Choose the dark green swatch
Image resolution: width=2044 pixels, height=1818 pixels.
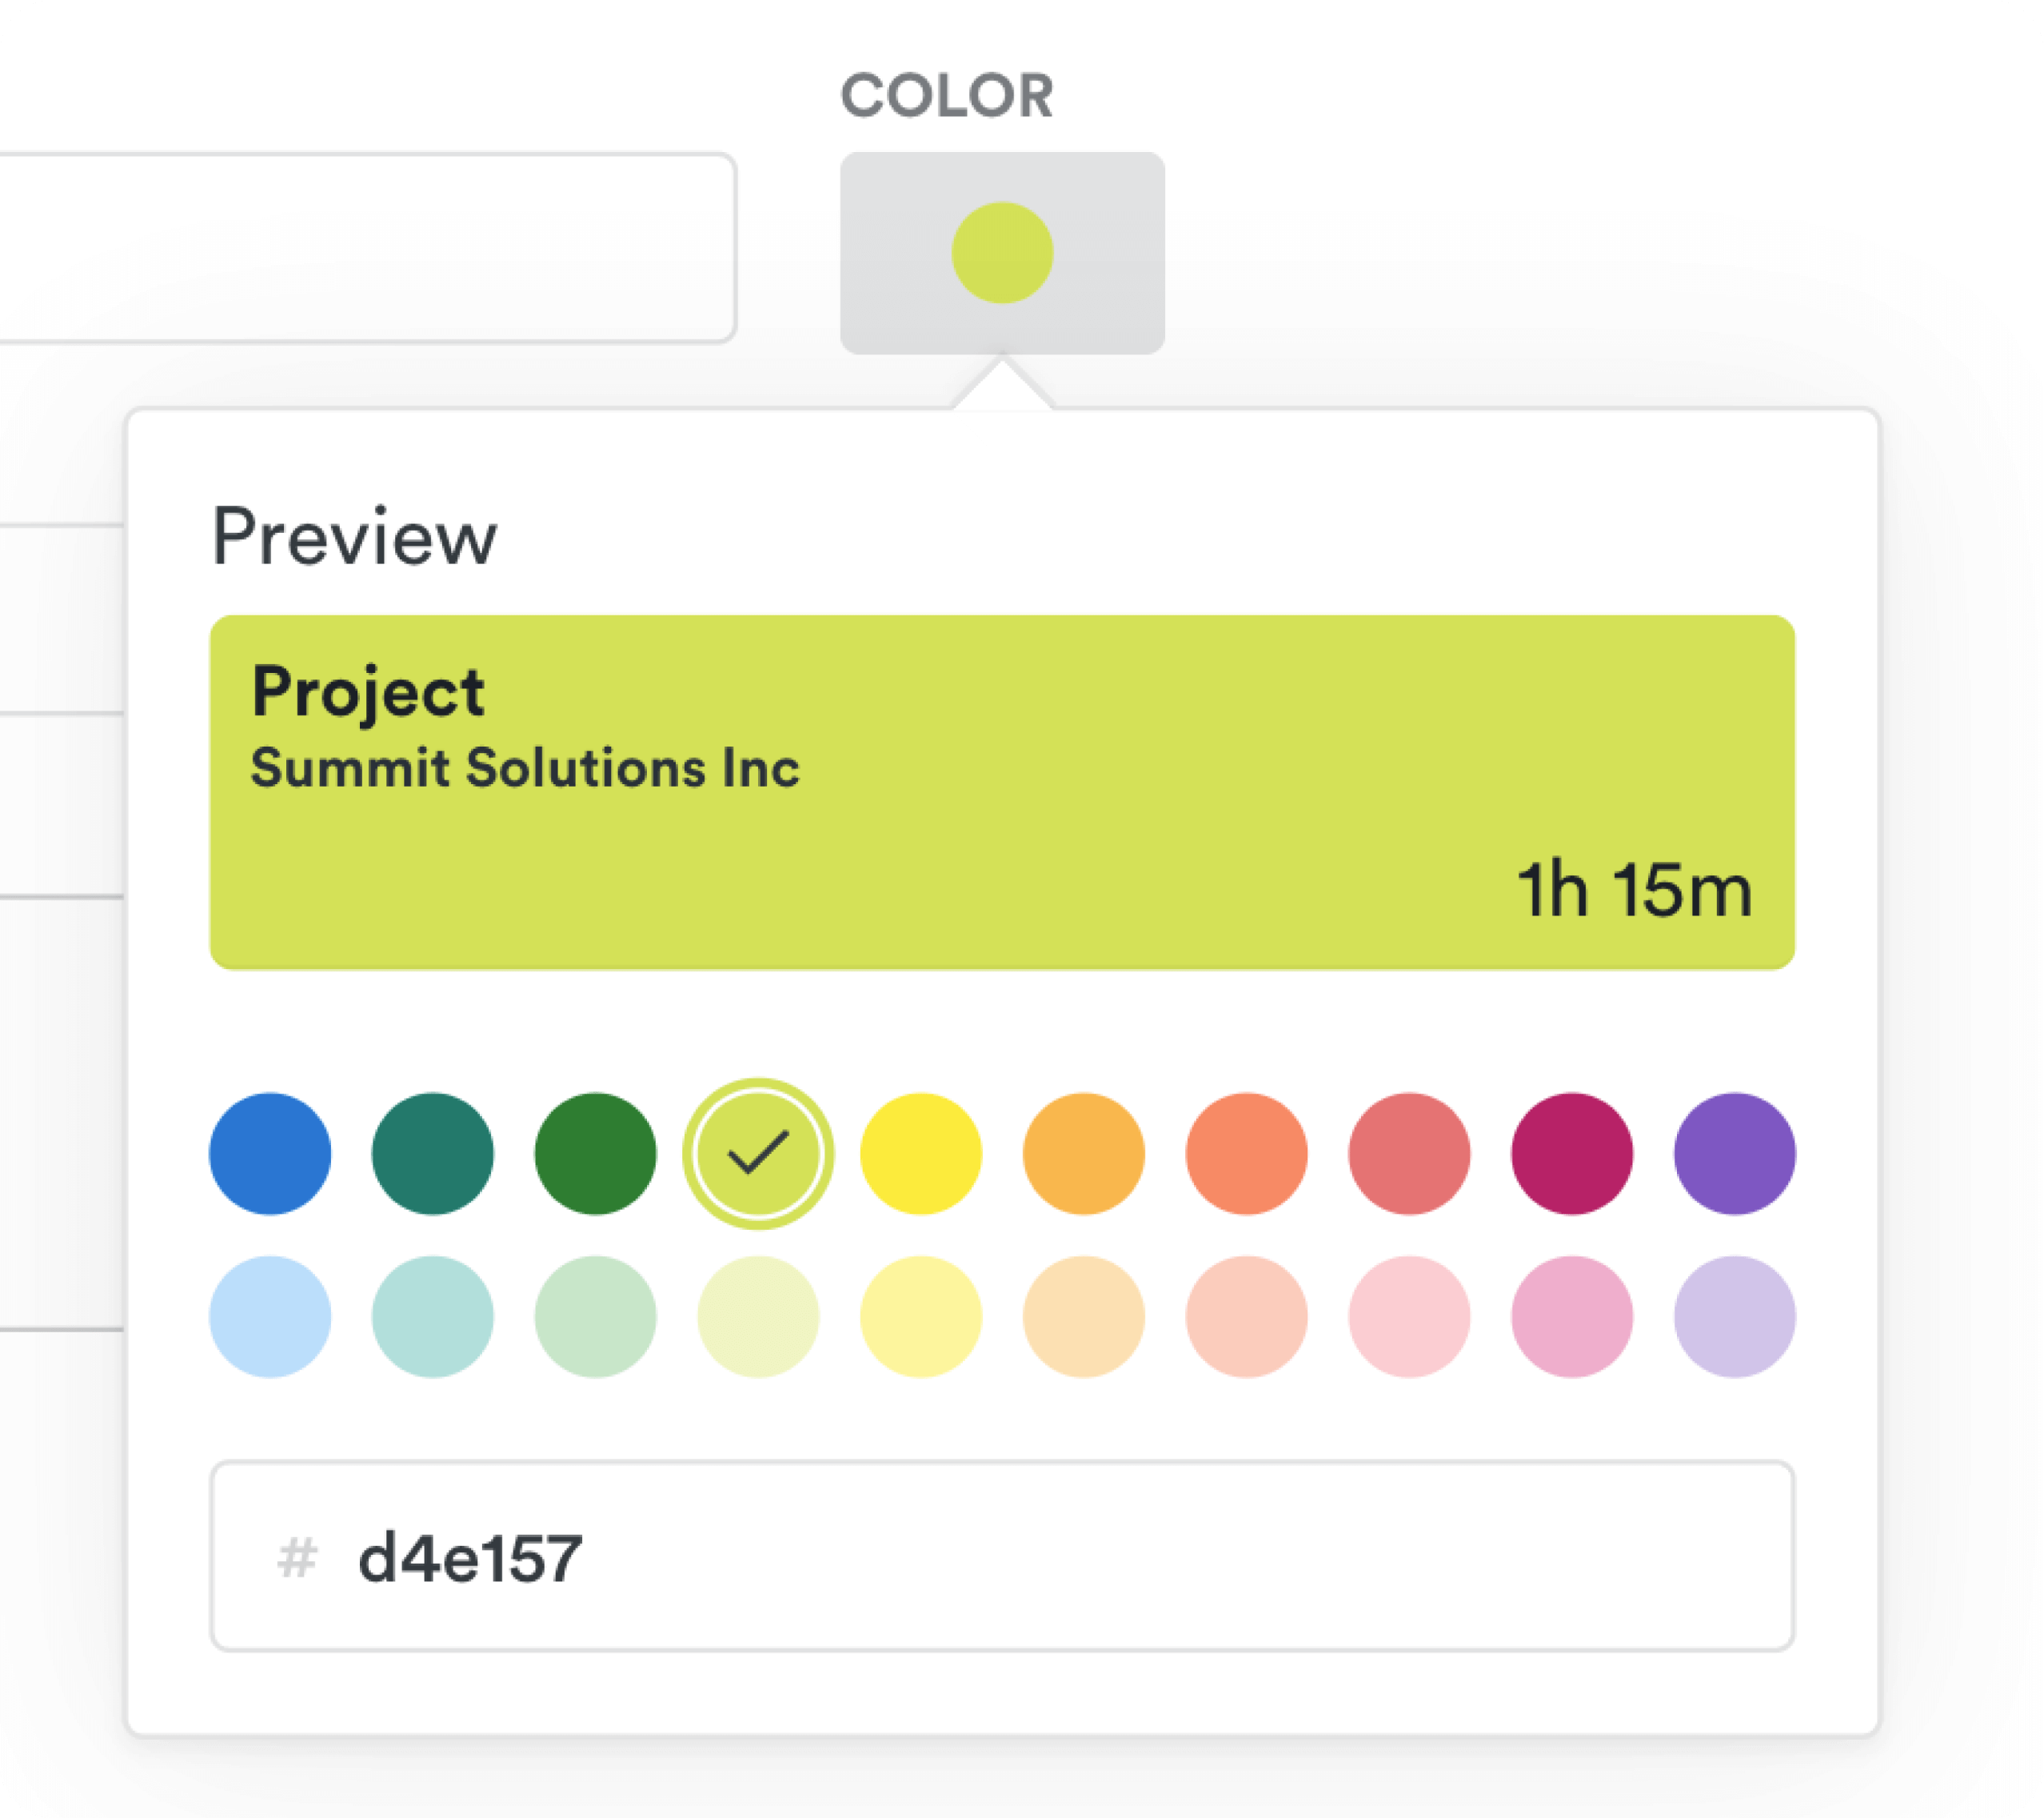[596, 1154]
